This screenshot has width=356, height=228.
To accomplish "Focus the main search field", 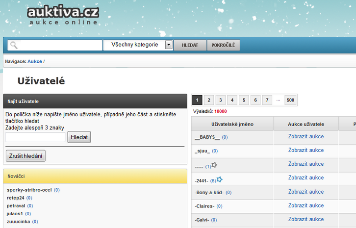I will [x=55, y=45].
